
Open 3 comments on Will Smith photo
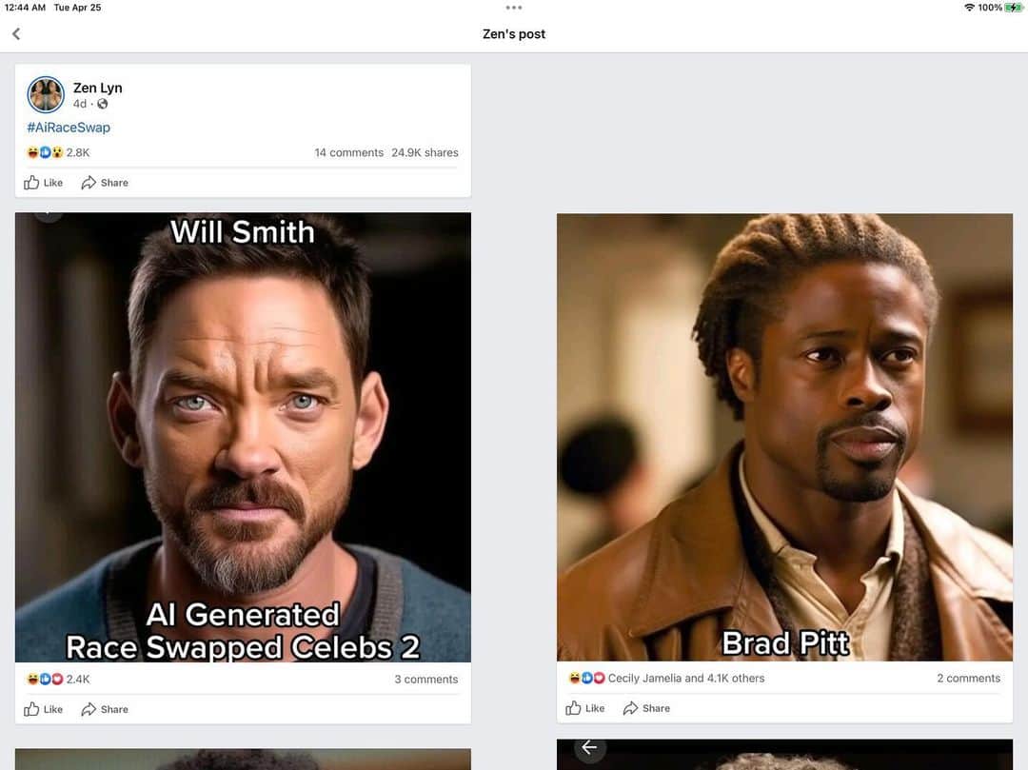pyautogui.click(x=426, y=680)
